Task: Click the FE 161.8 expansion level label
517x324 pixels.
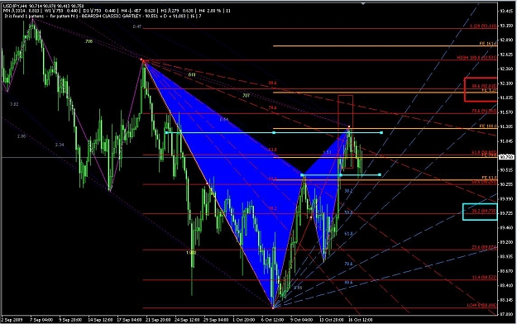Action: pos(488,44)
